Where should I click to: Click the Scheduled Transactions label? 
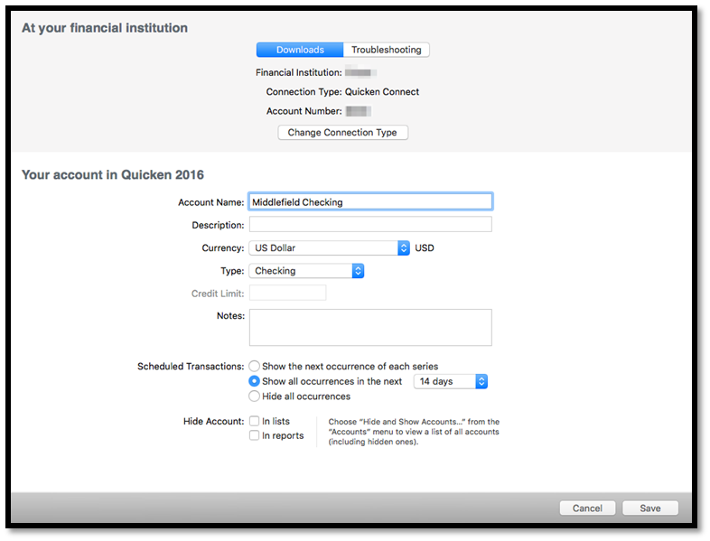click(191, 367)
